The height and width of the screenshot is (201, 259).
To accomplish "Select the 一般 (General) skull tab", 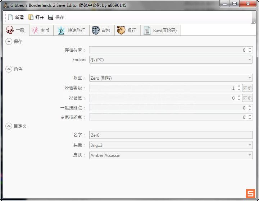I will point(15,31).
